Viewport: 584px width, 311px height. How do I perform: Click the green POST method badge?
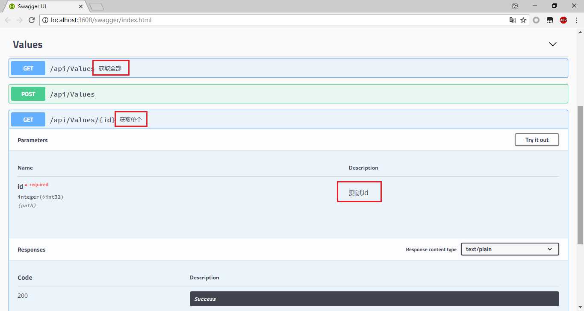[x=28, y=94]
